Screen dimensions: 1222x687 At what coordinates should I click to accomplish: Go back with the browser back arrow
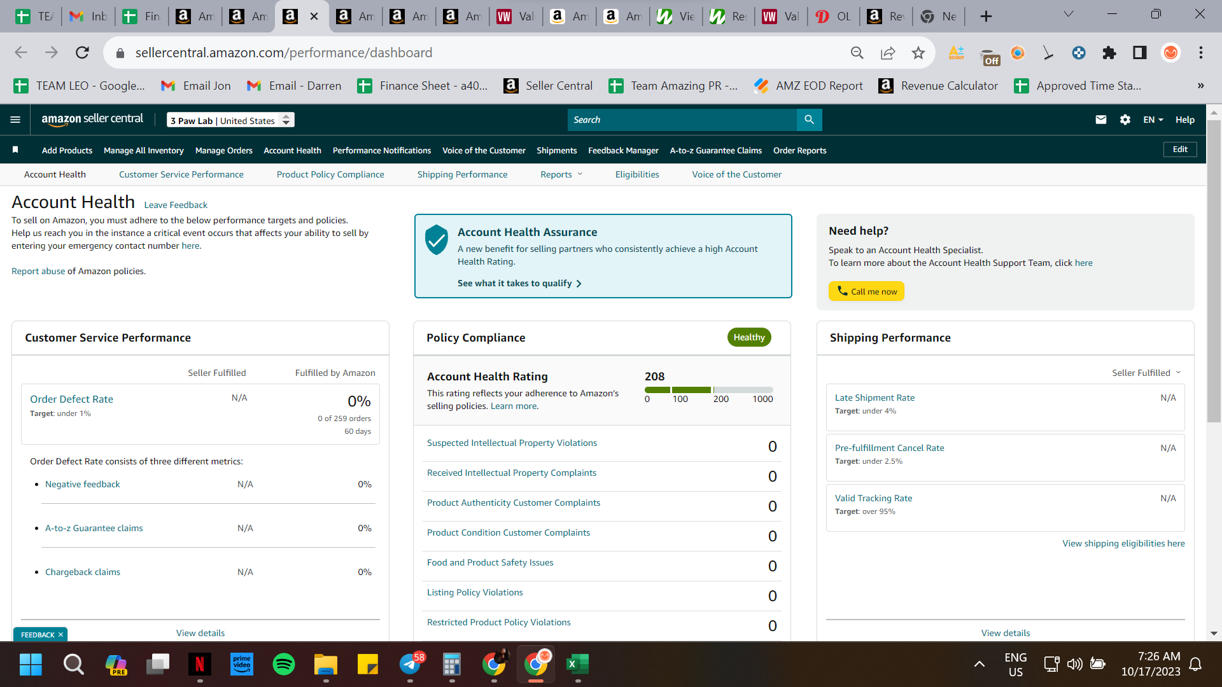pos(21,53)
